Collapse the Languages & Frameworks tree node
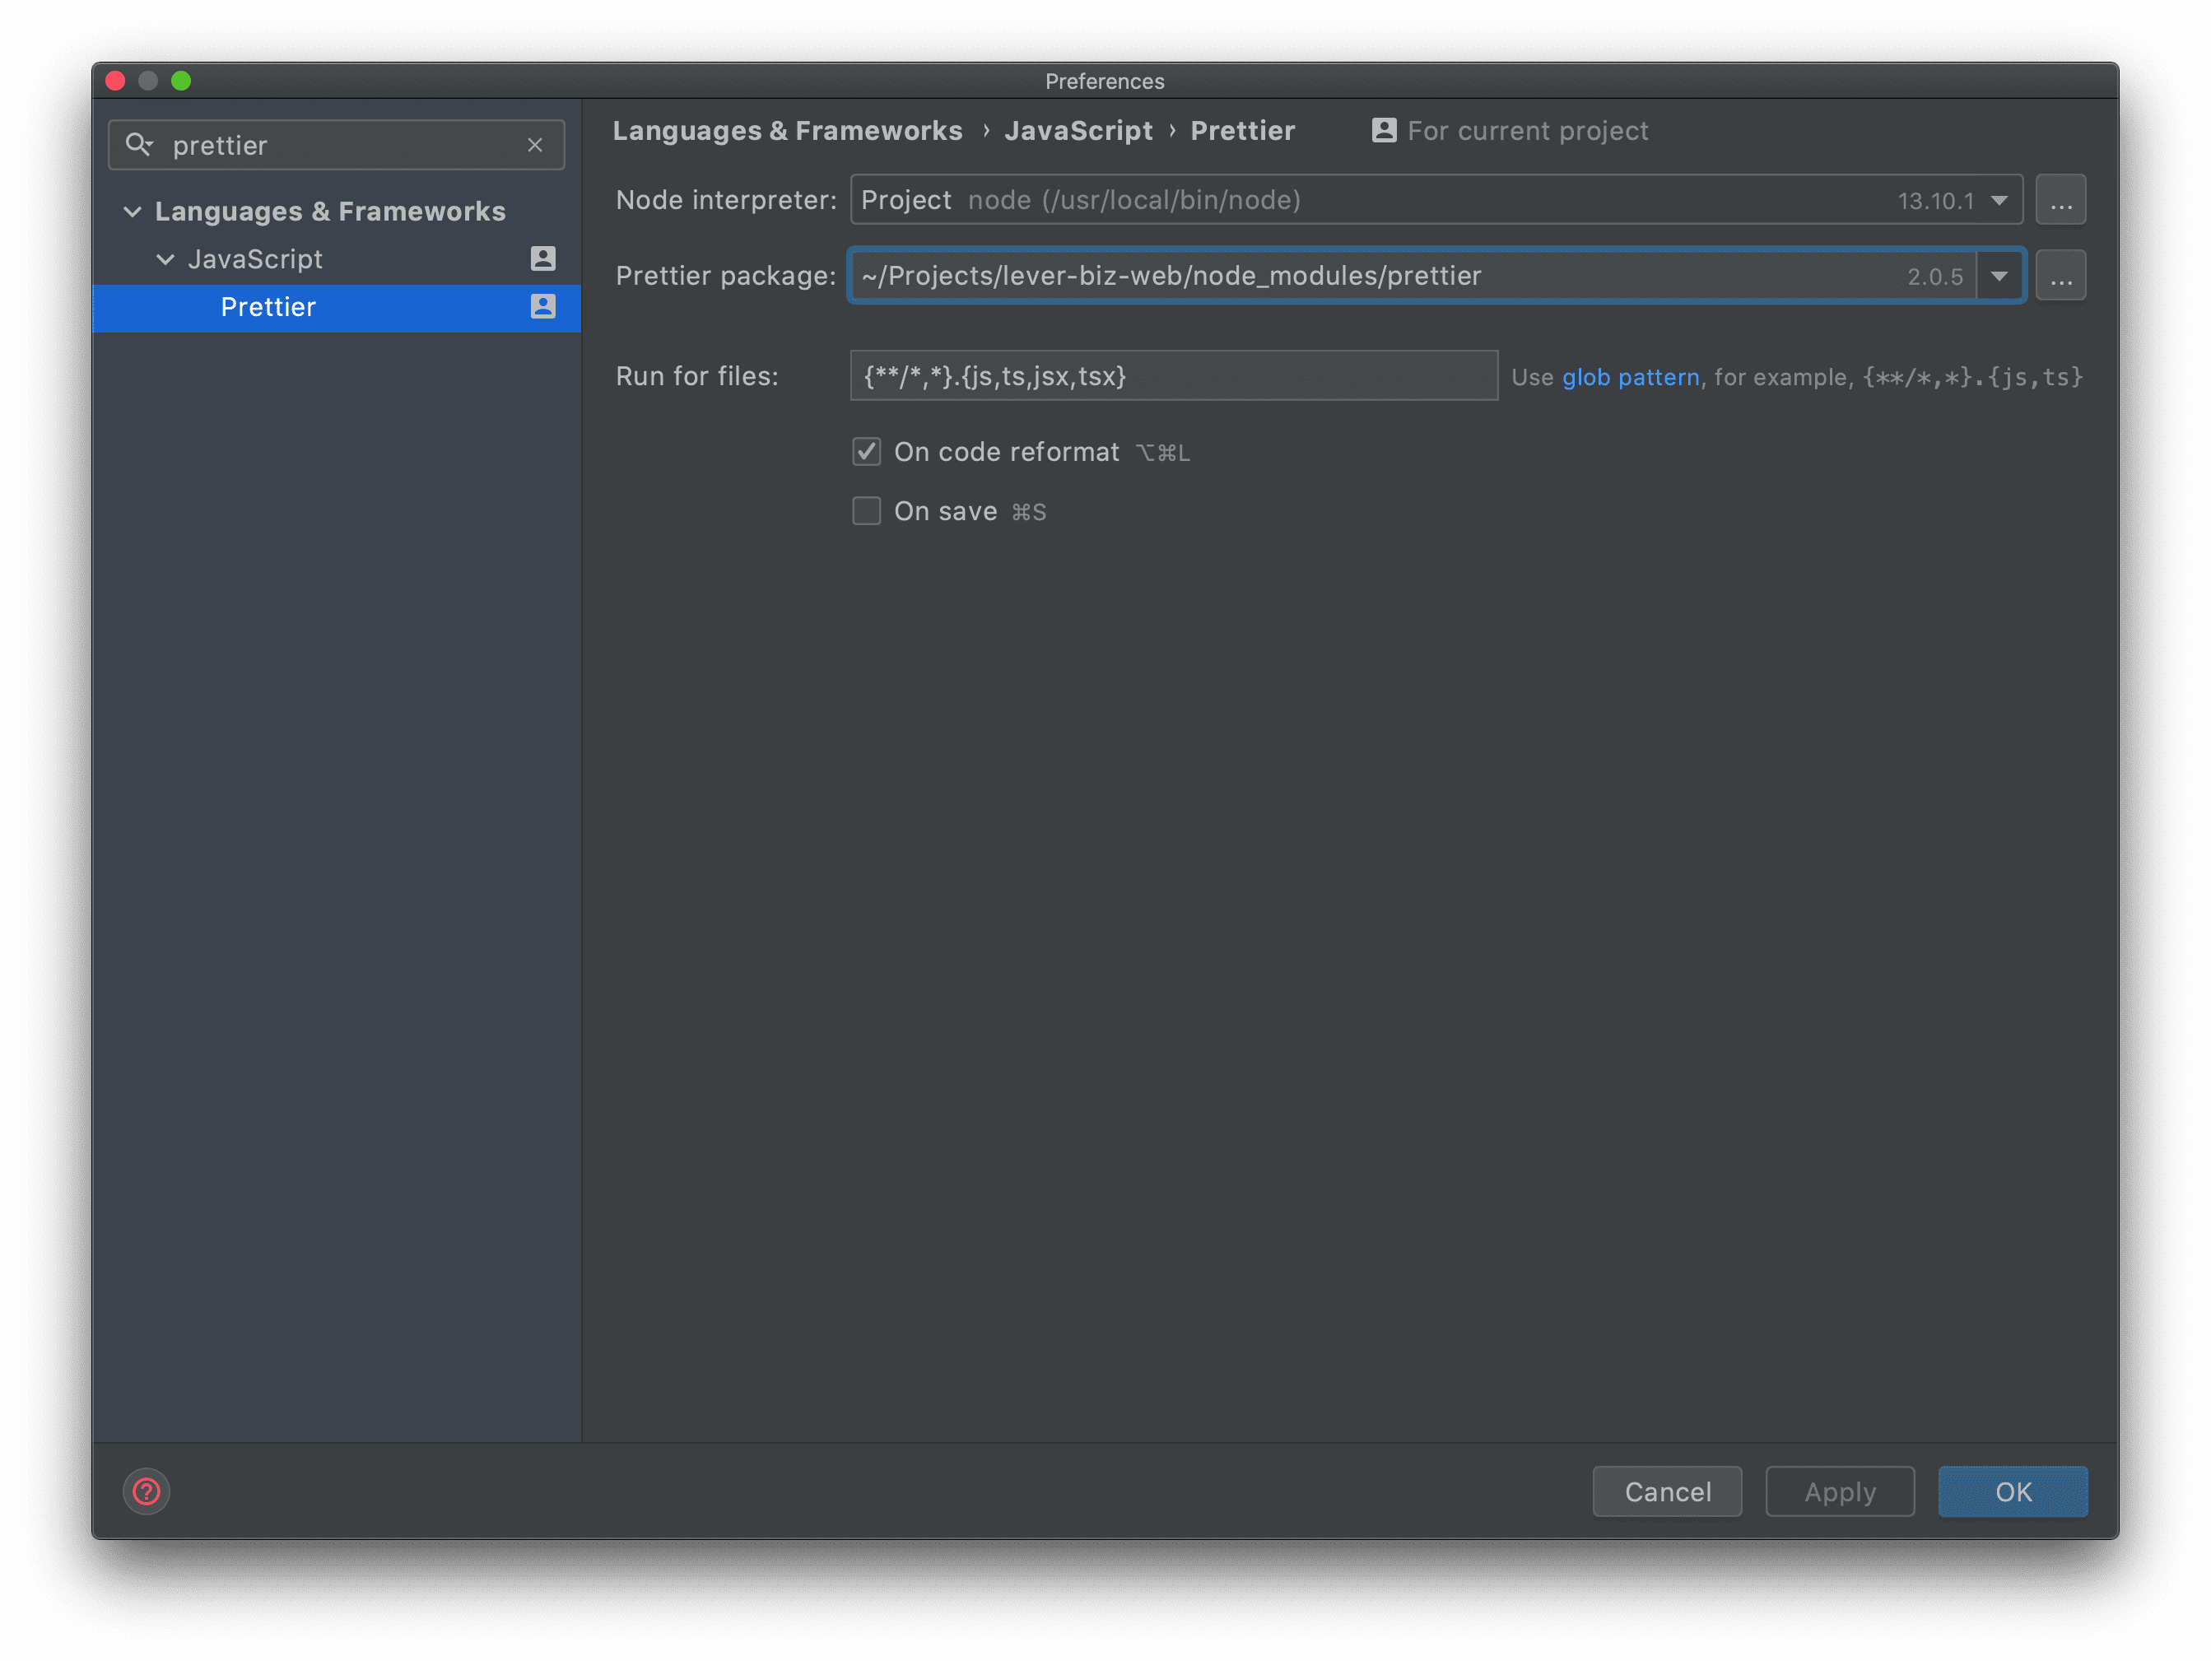The width and height of the screenshot is (2211, 1661). pyautogui.click(x=132, y=212)
